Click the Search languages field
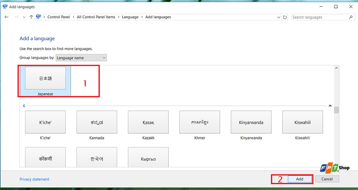The height and width of the screenshot is (190, 358). (323, 17)
